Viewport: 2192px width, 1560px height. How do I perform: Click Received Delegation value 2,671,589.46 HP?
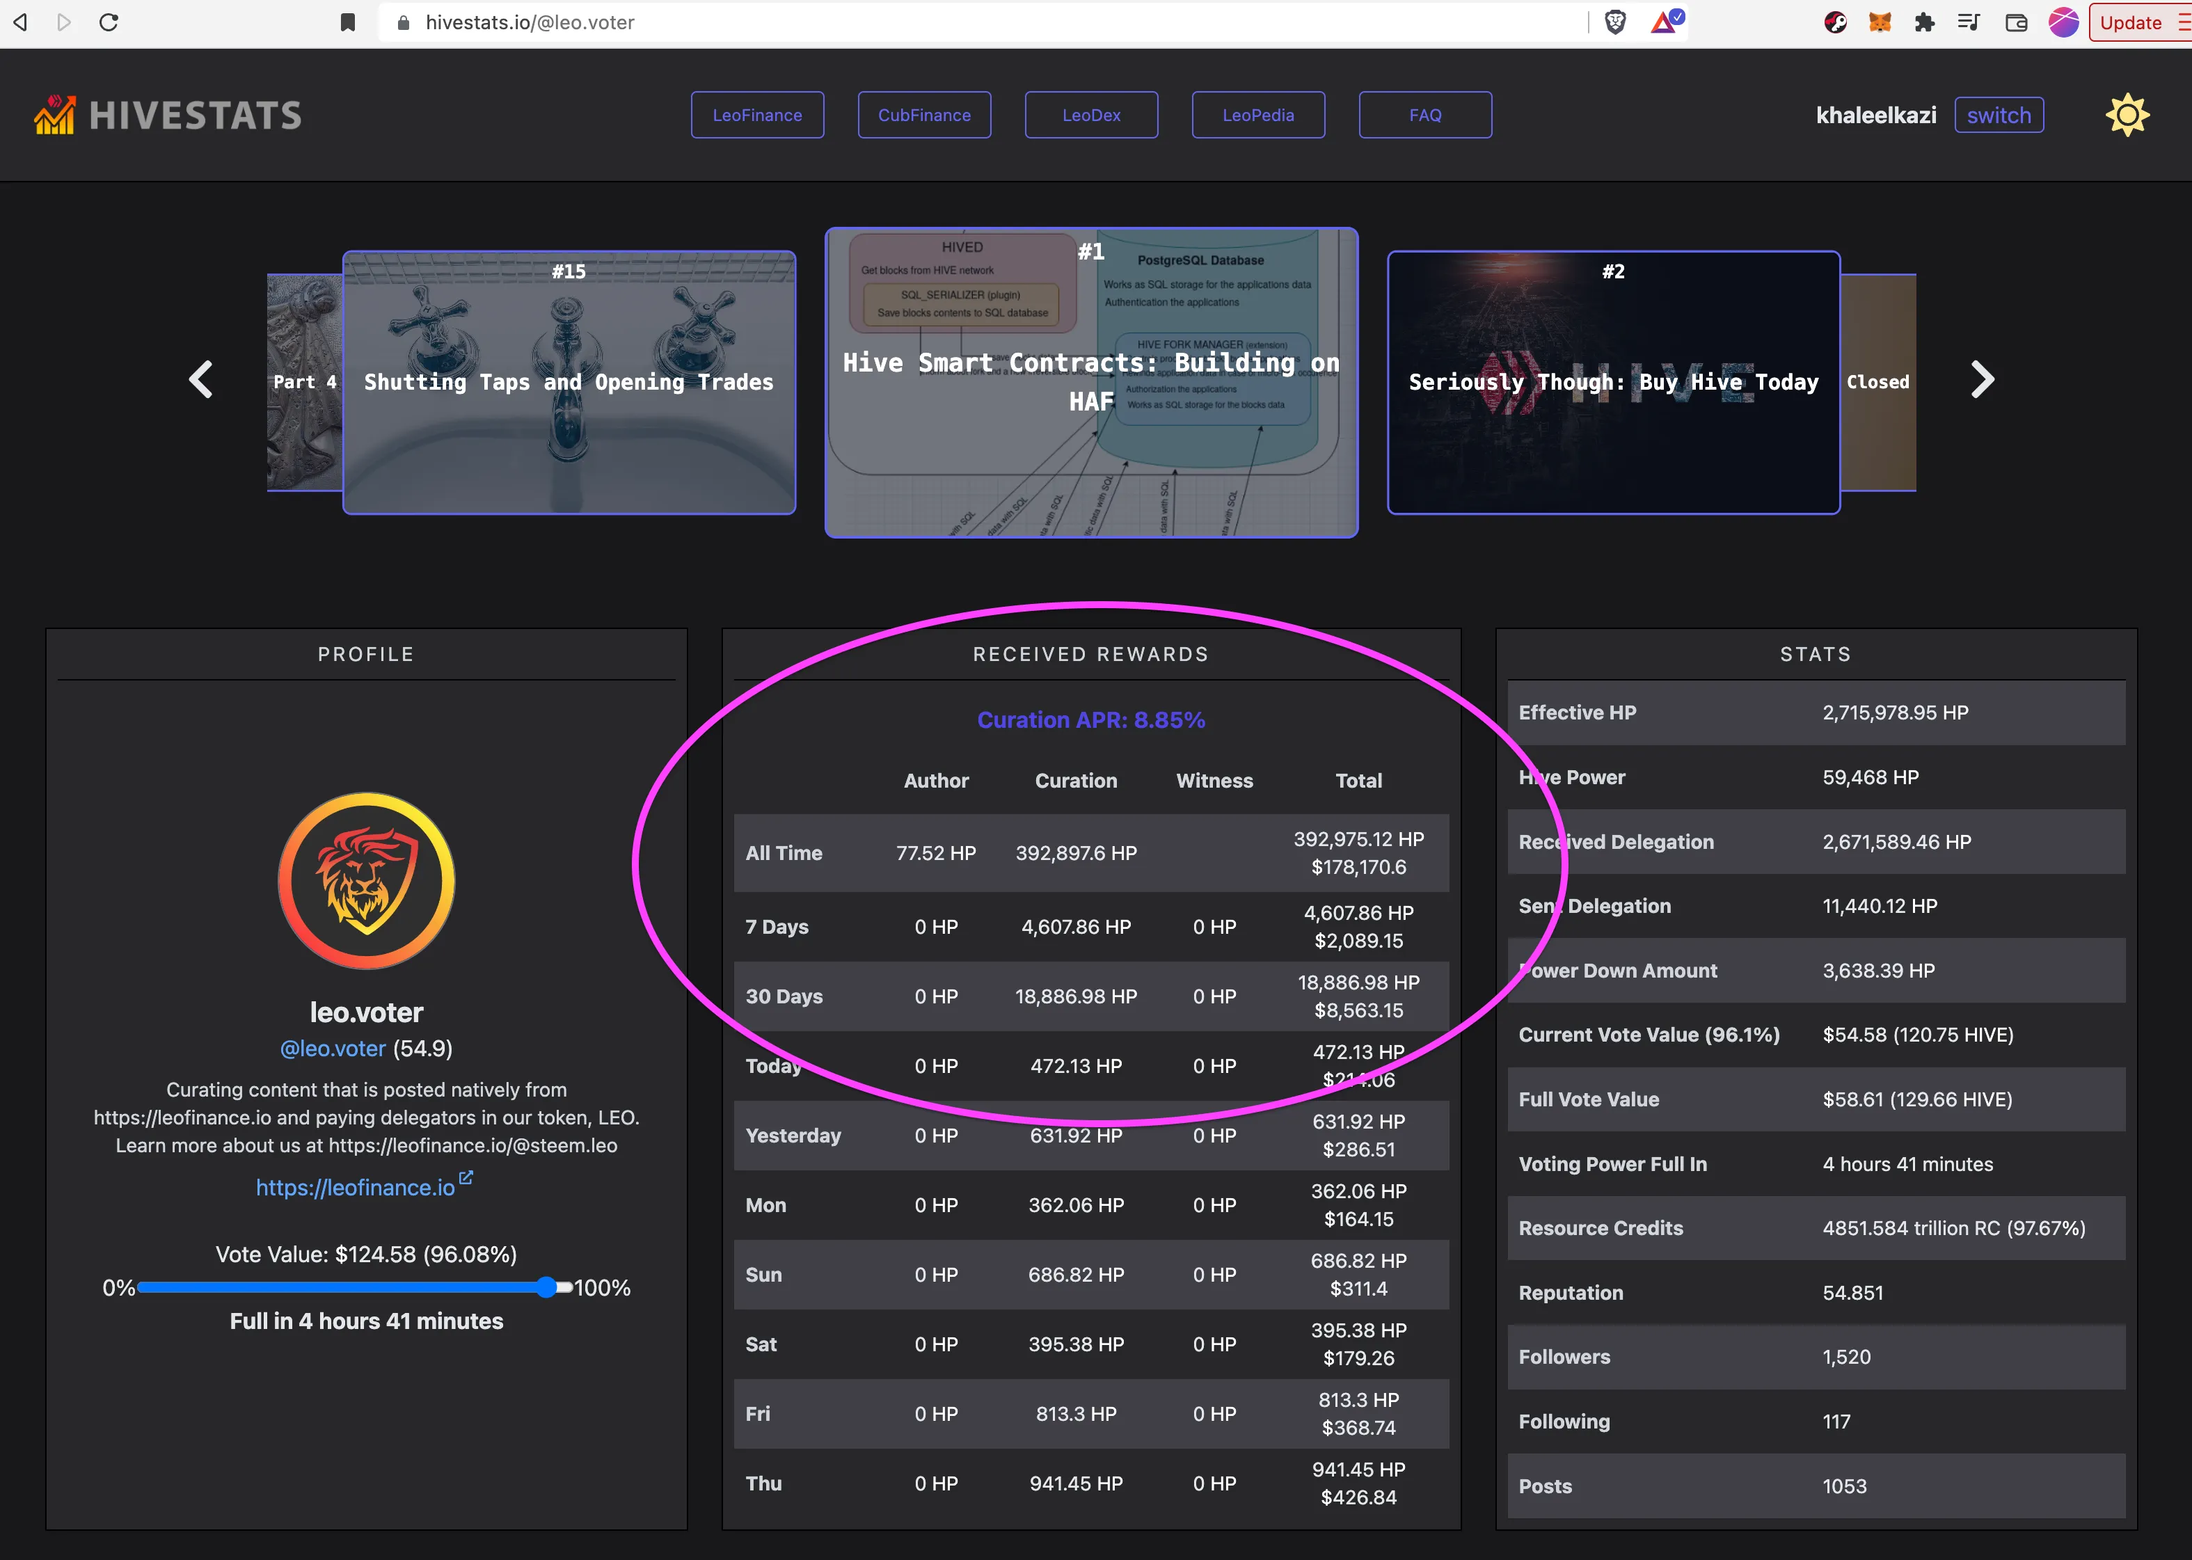(1897, 841)
